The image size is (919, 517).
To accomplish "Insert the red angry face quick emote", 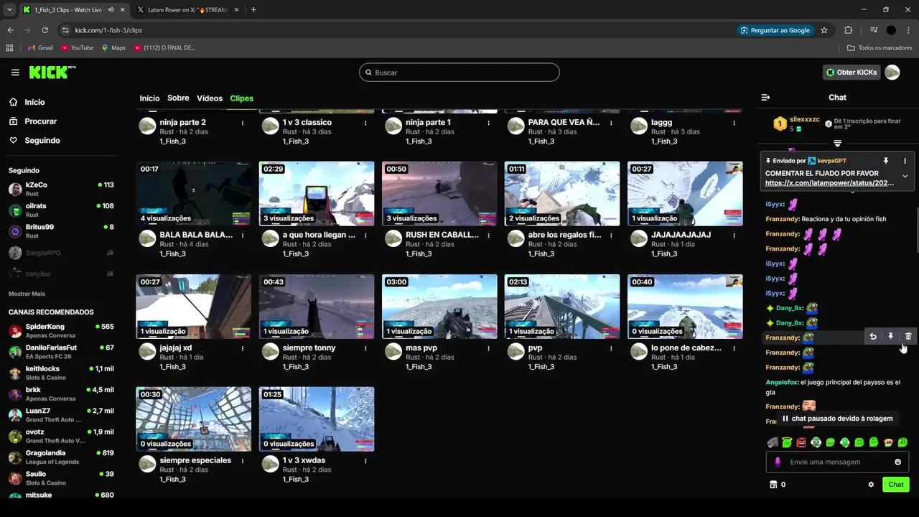I will click(802, 442).
